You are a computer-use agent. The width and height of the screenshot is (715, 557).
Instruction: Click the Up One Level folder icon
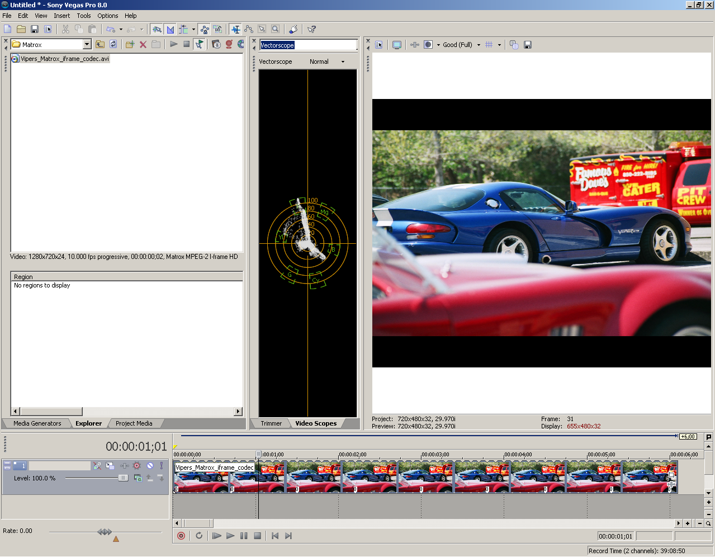(100, 44)
